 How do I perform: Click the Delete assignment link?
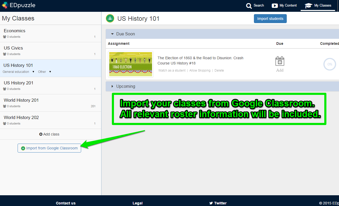[x=219, y=71]
